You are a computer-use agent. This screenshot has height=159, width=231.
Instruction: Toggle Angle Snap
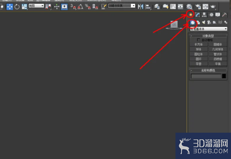coord(80,7)
